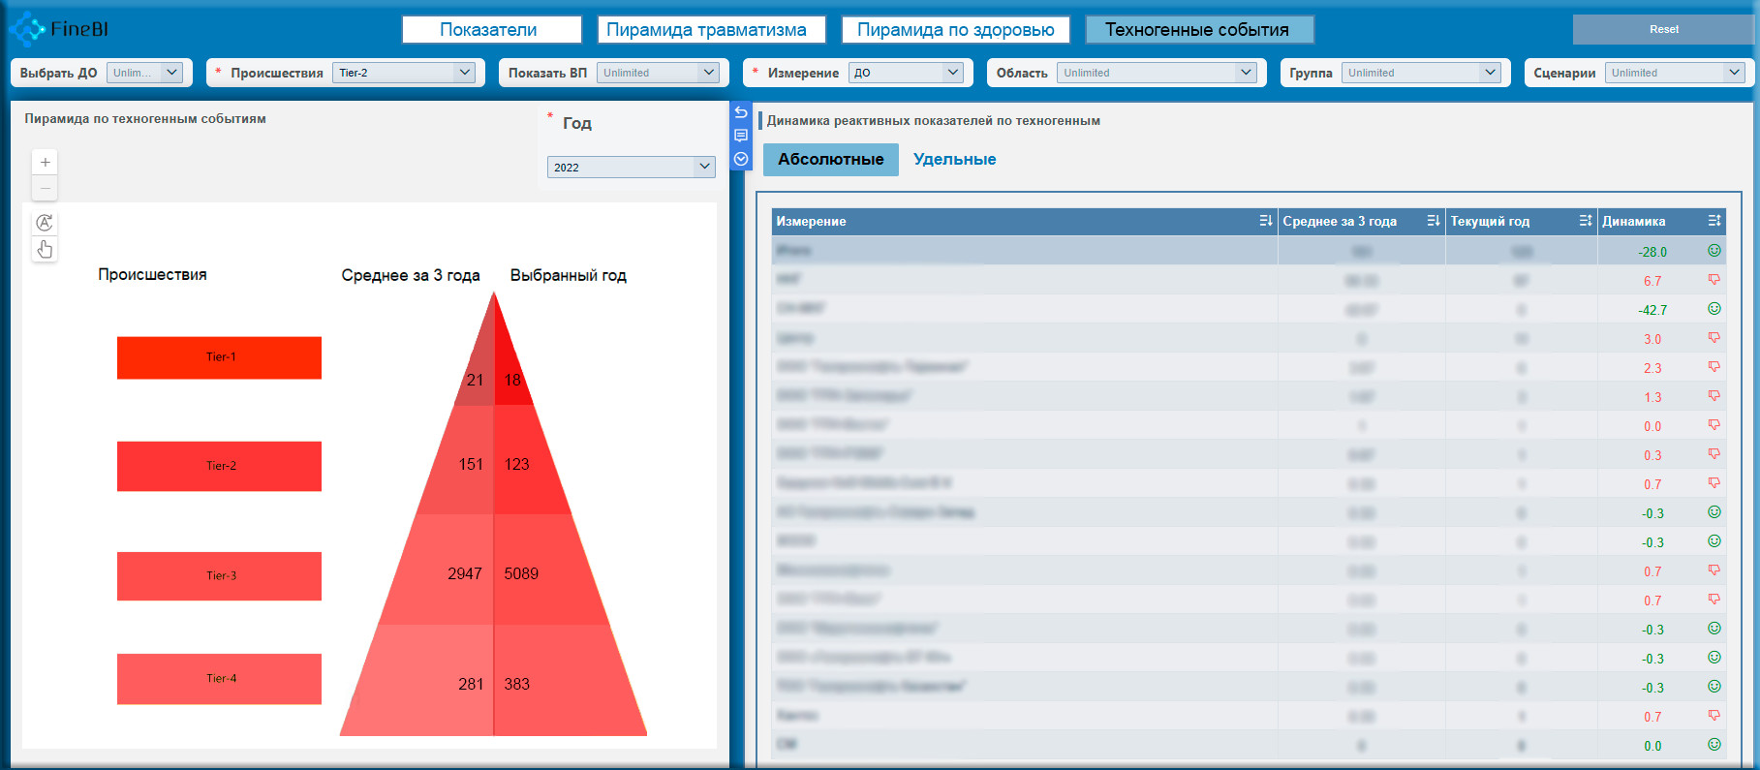Click the zoom in plus button
1760x770 pixels.
coord(45,163)
